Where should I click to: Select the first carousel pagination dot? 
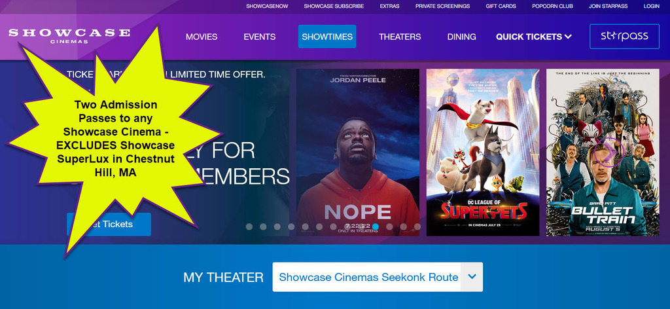(249, 227)
